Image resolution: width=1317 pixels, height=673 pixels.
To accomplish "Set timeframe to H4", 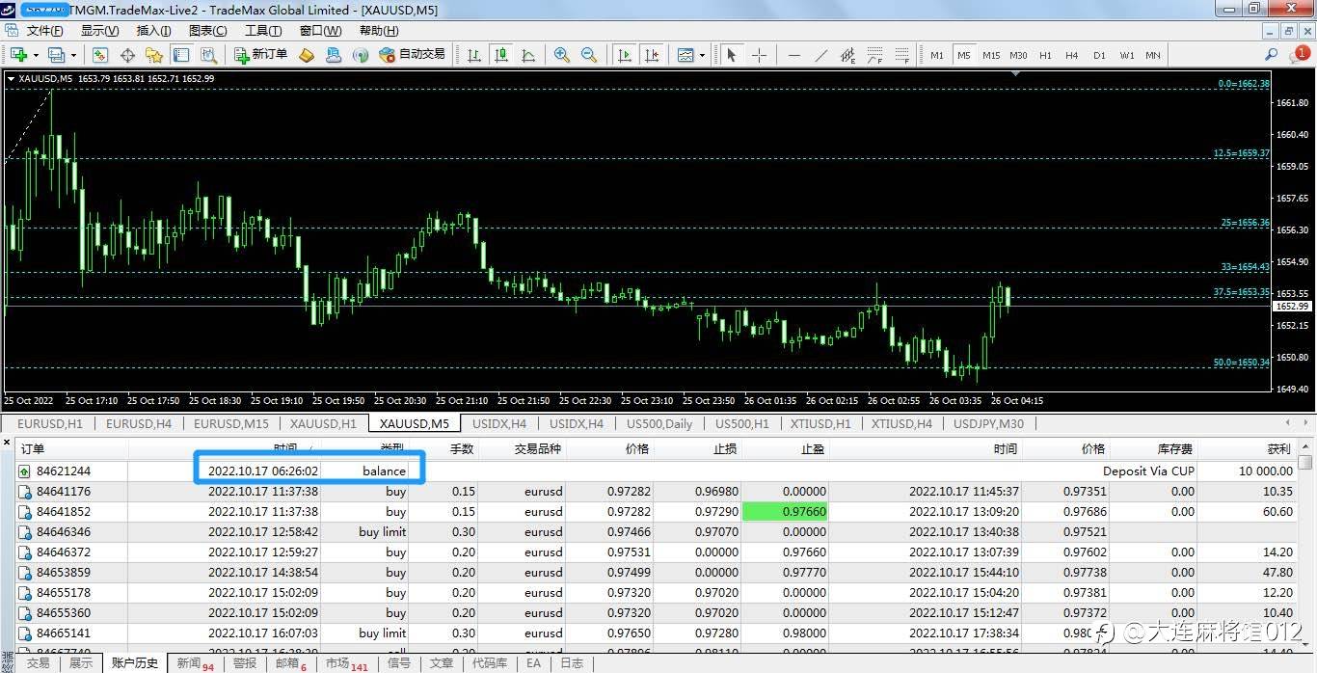I will (1071, 55).
